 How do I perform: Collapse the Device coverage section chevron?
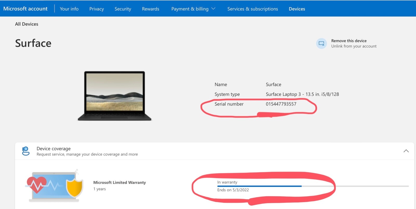coord(406,151)
